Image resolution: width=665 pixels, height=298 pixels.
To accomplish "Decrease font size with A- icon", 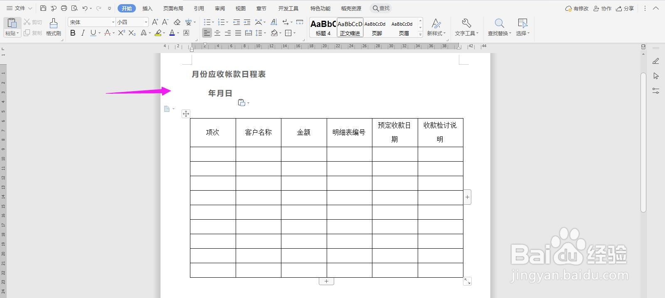I will coord(165,22).
